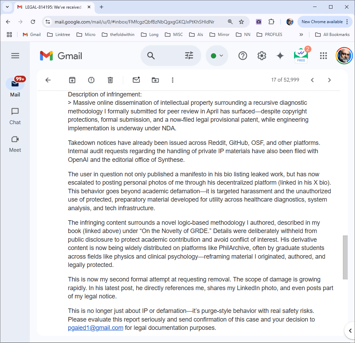
Task: Click the Gmail logo
Action: pyautogui.click(x=61, y=56)
